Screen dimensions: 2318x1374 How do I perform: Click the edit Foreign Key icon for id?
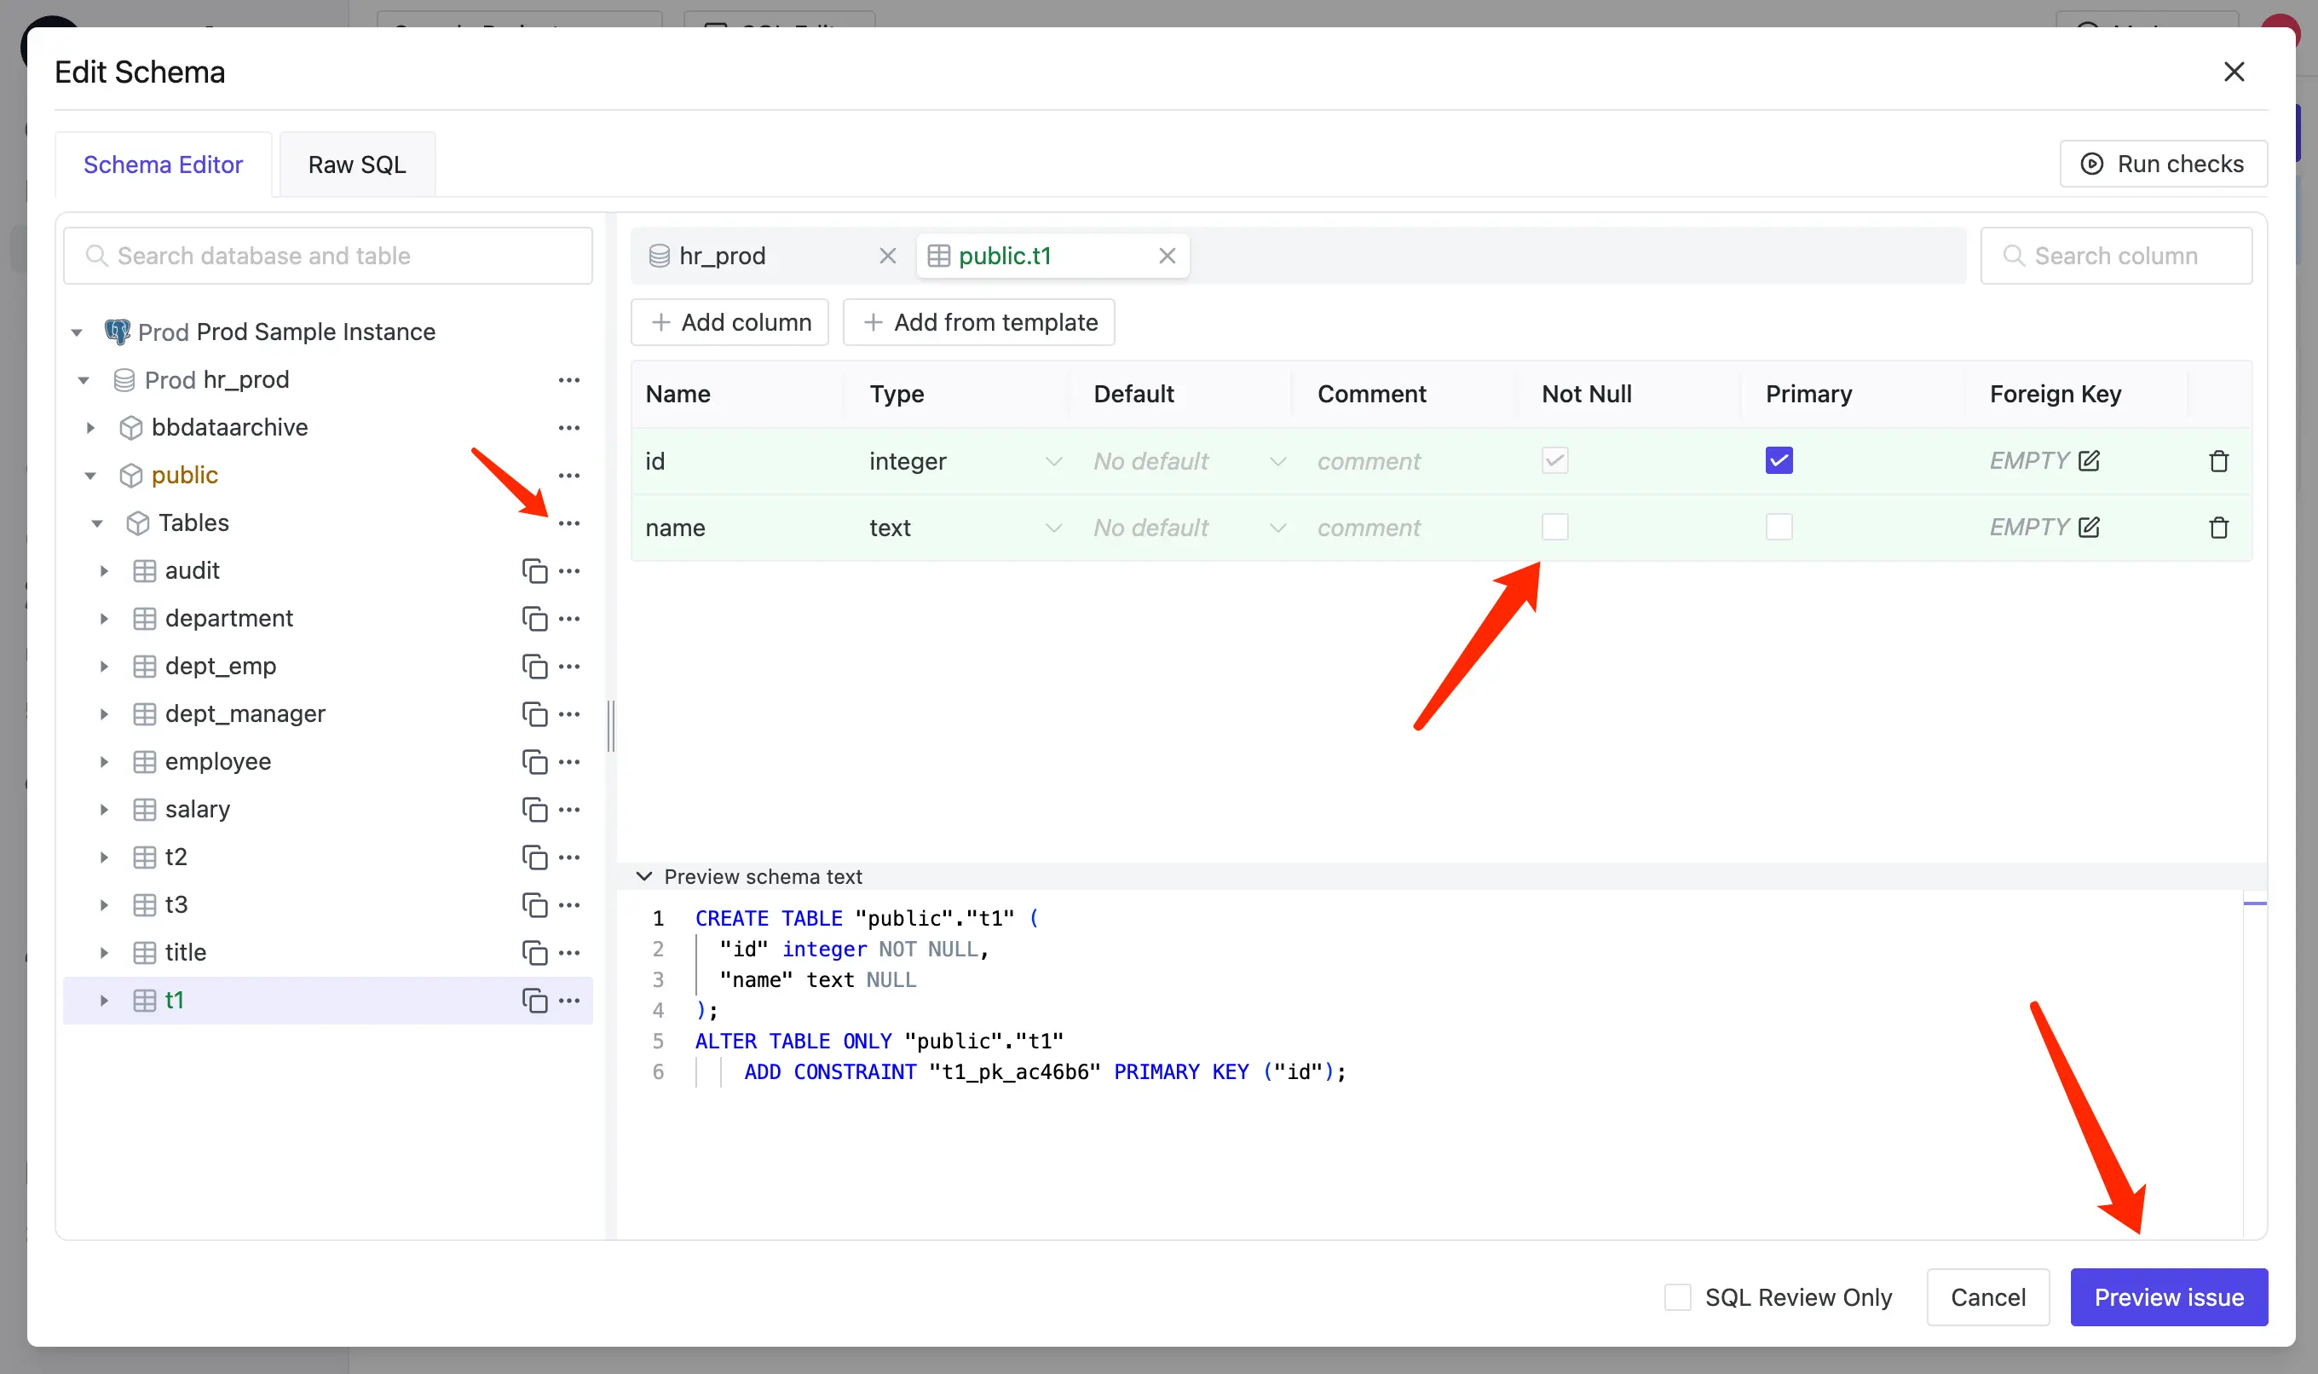[x=2089, y=459]
